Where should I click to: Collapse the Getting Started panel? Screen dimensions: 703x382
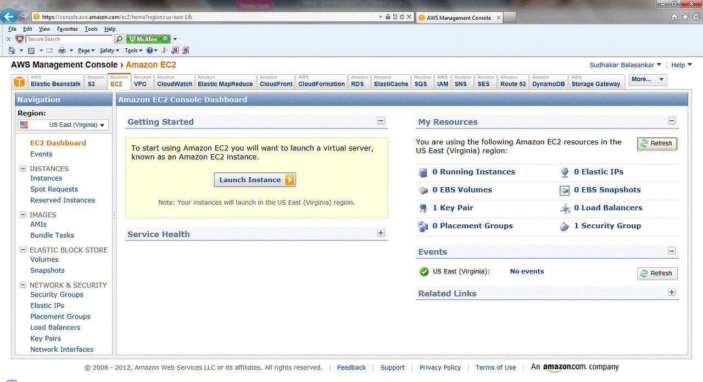pos(381,121)
